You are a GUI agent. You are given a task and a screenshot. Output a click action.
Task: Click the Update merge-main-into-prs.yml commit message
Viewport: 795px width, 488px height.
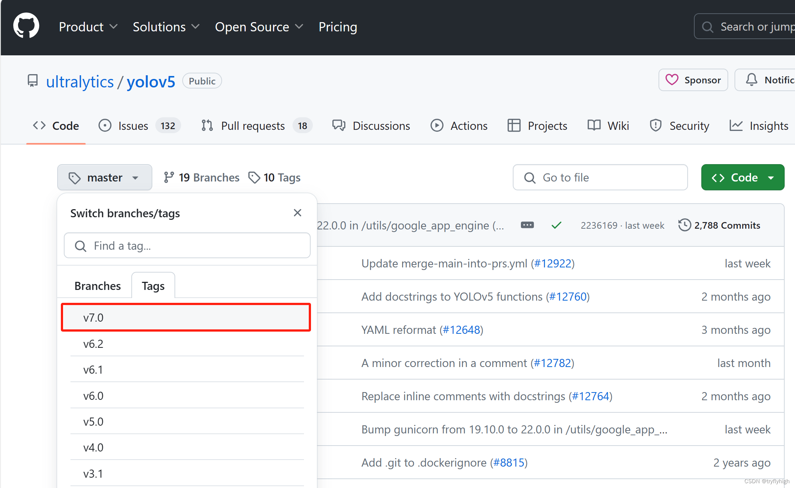tap(444, 263)
